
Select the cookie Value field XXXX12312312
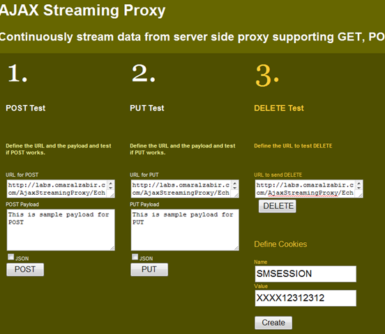305,298
